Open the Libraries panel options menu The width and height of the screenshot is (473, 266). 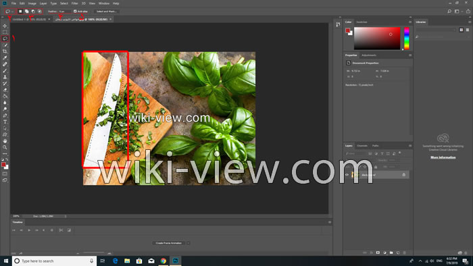pyautogui.click(x=470, y=22)
